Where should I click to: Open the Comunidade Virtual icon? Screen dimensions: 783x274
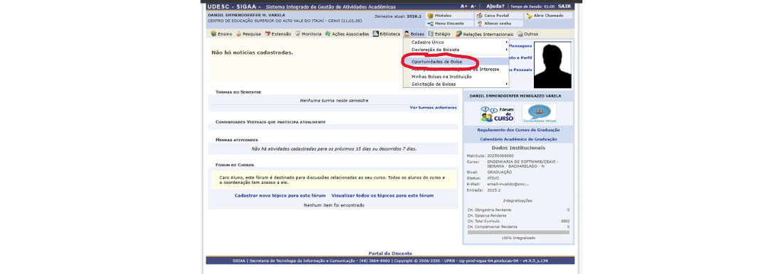tap(540, 114)
